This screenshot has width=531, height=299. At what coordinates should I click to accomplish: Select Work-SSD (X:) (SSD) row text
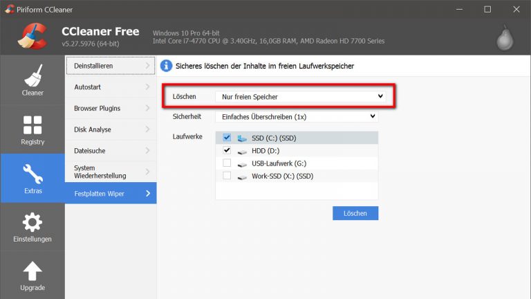pos(282,176)
